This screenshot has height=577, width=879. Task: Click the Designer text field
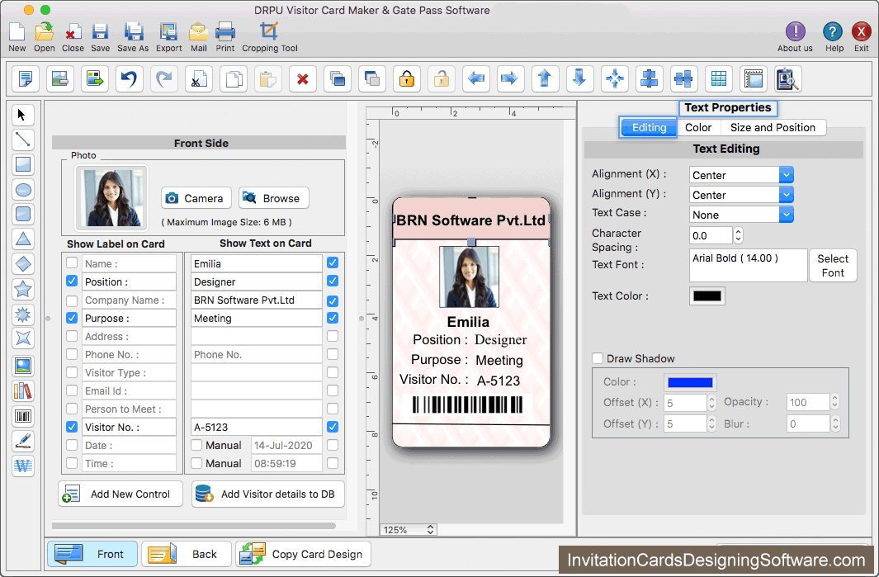(x=256, y=281)
